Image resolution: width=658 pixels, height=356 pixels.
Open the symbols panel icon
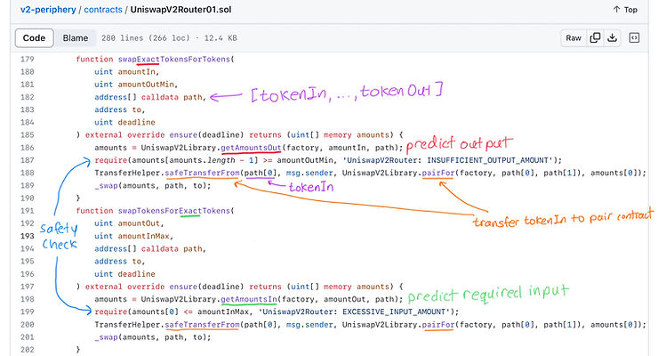635,38
